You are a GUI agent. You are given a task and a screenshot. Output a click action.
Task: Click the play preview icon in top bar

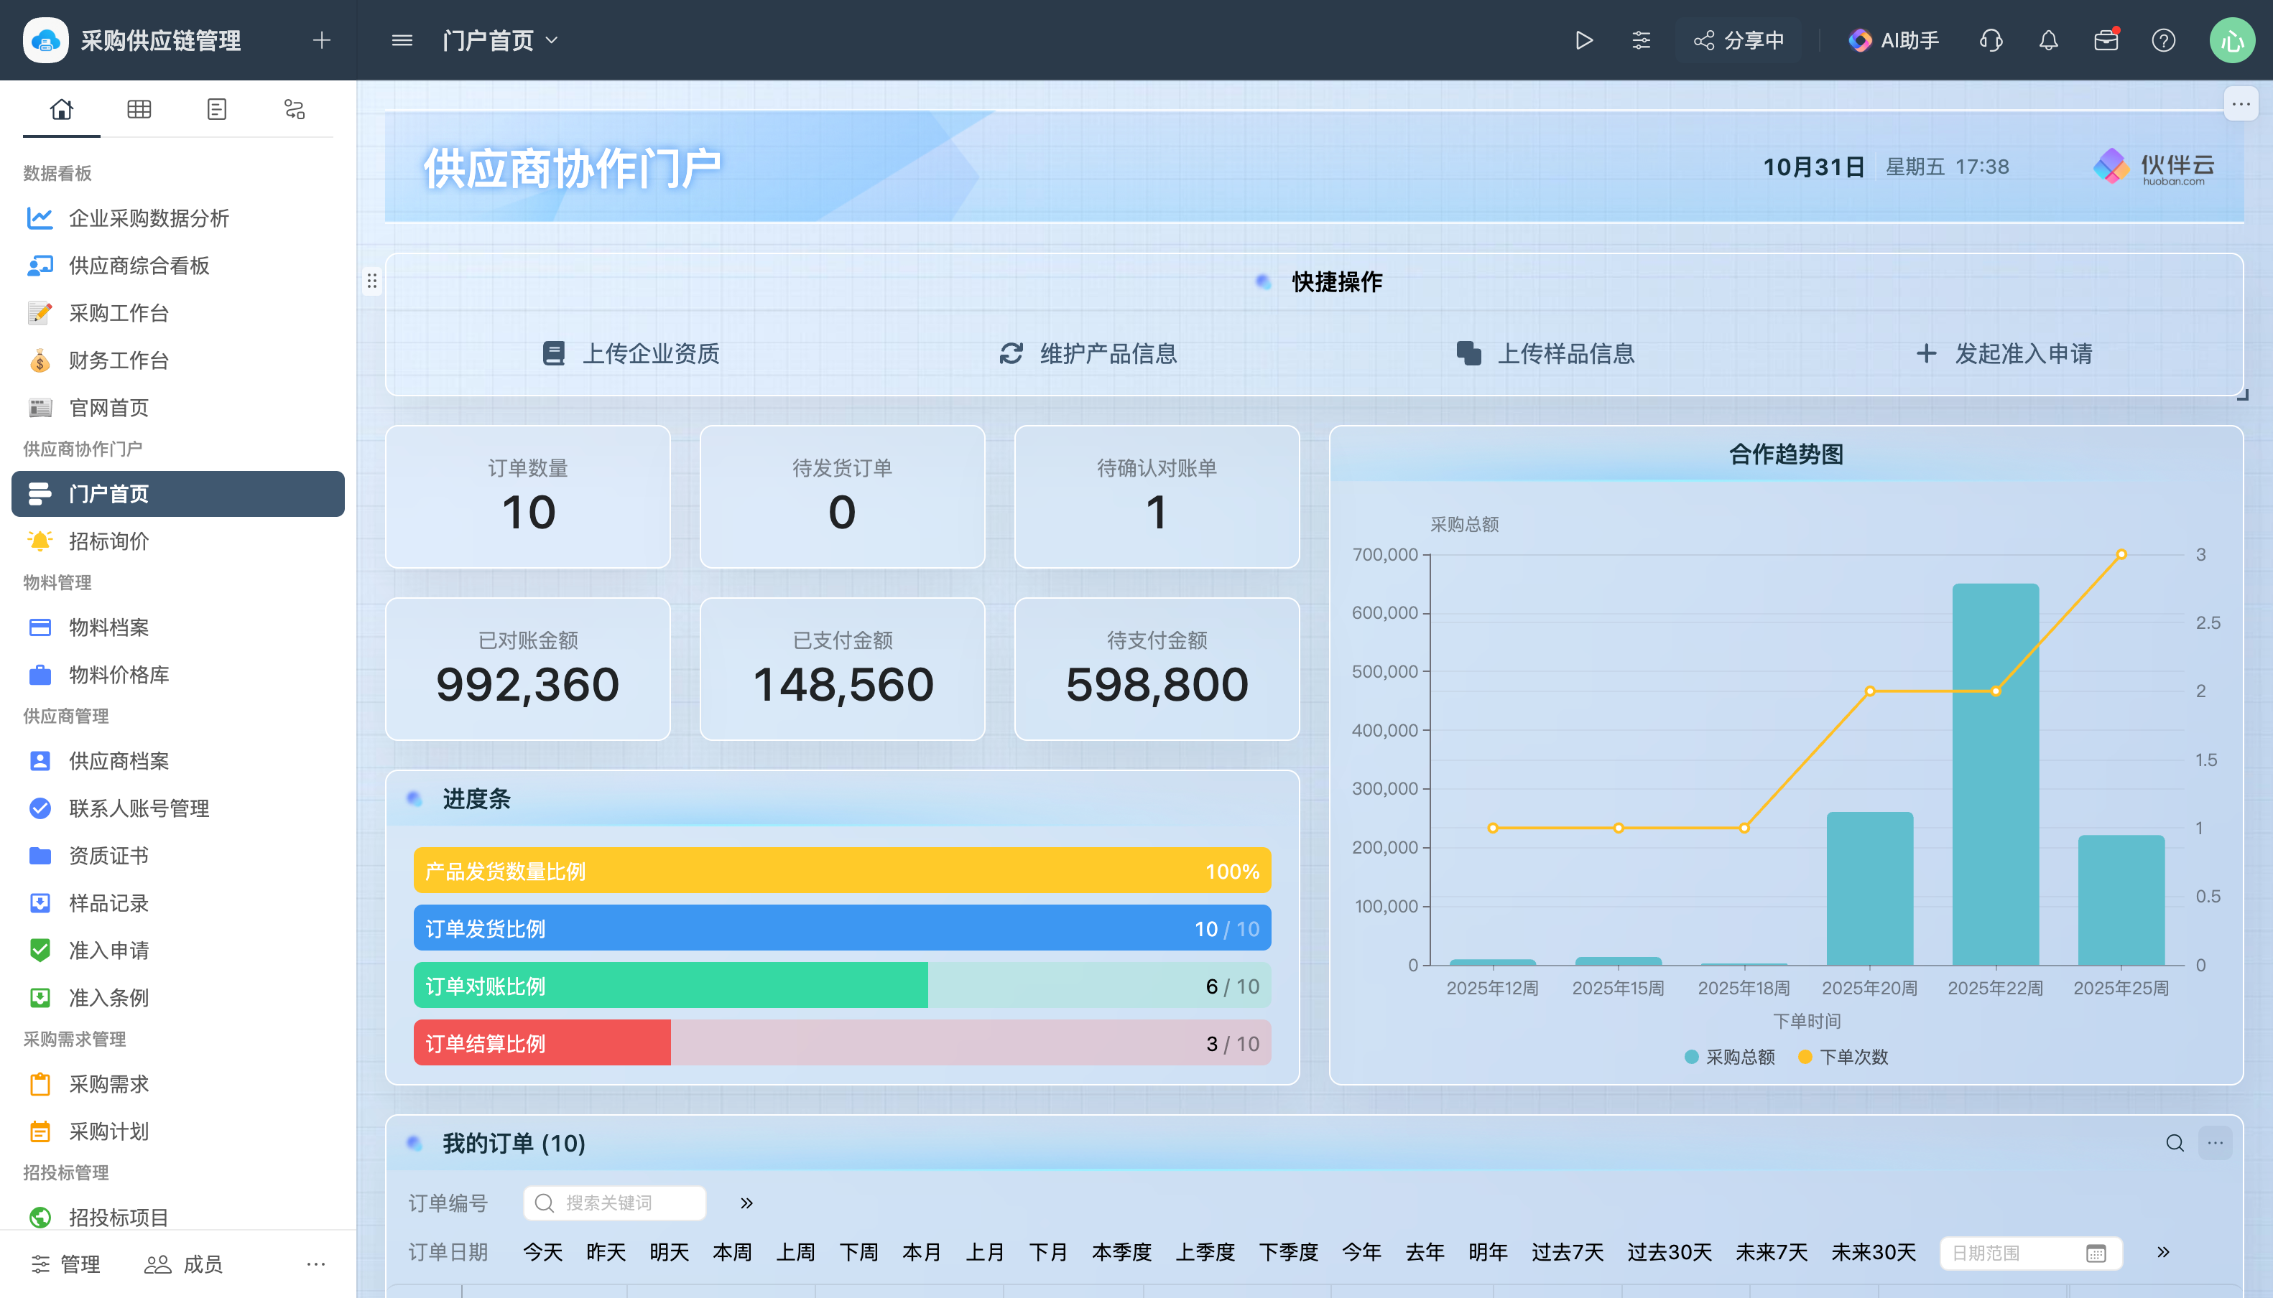point(1583,40)
